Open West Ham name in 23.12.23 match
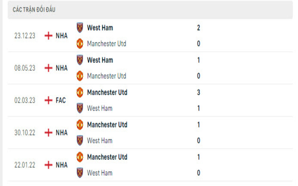Screen dimensions: 298x186 [100, 28]
